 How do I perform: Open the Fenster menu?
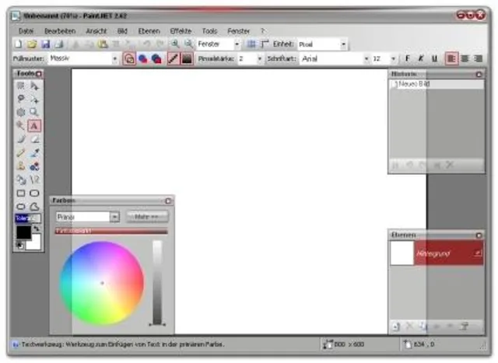click(x=239, y=31)
